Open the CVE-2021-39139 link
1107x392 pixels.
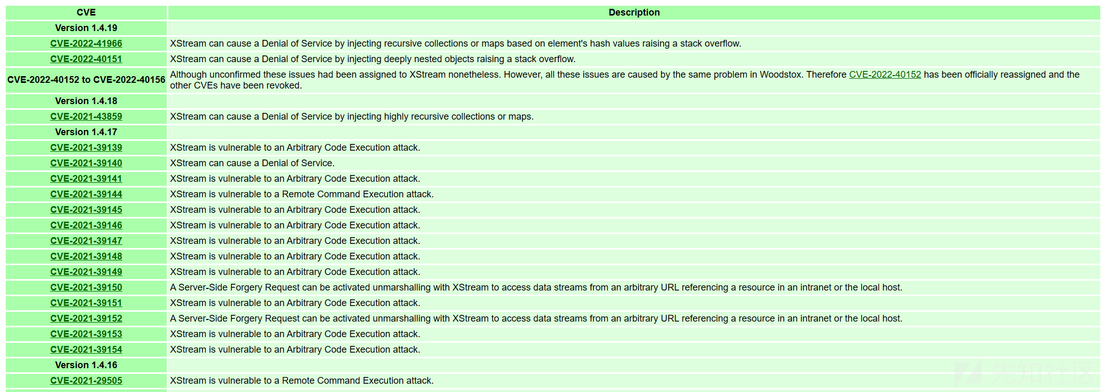(x=86, y=148)
